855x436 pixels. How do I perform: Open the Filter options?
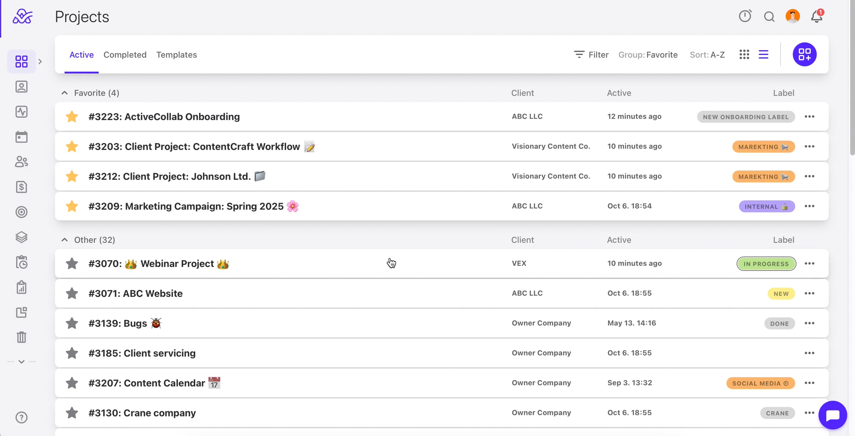591,54
